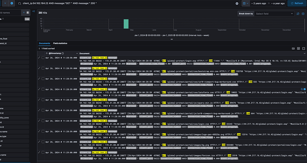This screenshot has height=163, width=307.
Task: Open the Document column options chevron
Action: coord(304,53)
